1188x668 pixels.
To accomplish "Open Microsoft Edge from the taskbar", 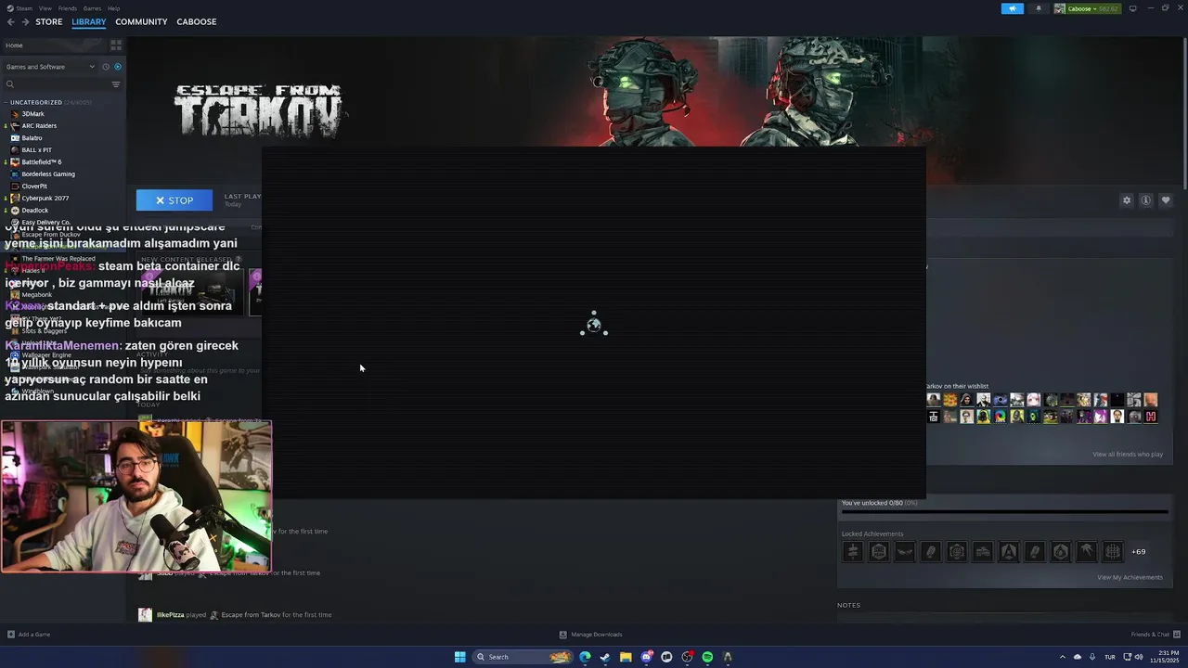I will coord(585,657).
